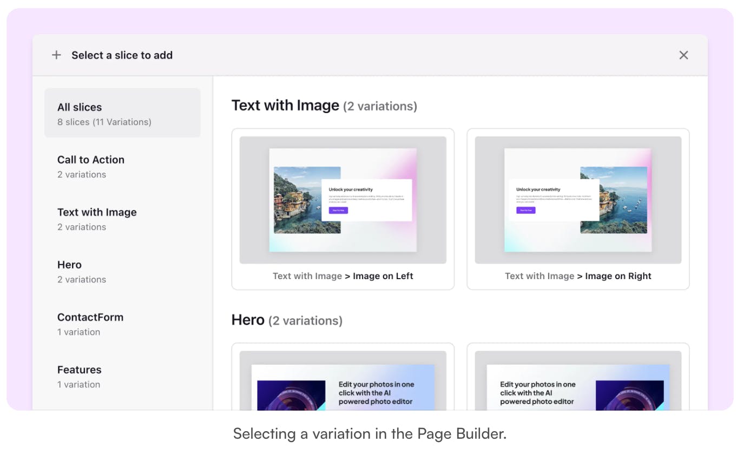Image resolution: width=750 pixels, height=449 pixels.
Task: Select Text with Image in the sidebar
Action: [97, 212]
